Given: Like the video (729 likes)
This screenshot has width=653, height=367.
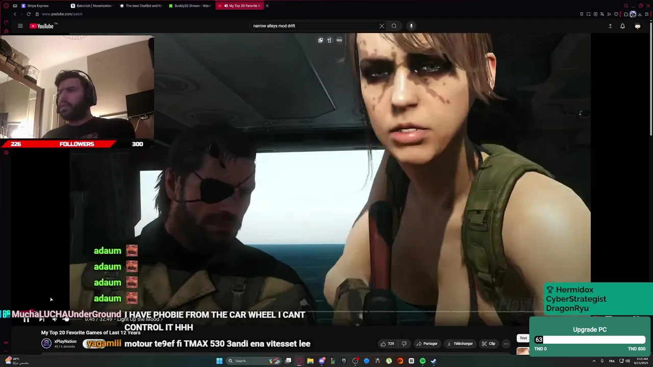Looking at the screenshot, I should point(387,344).
